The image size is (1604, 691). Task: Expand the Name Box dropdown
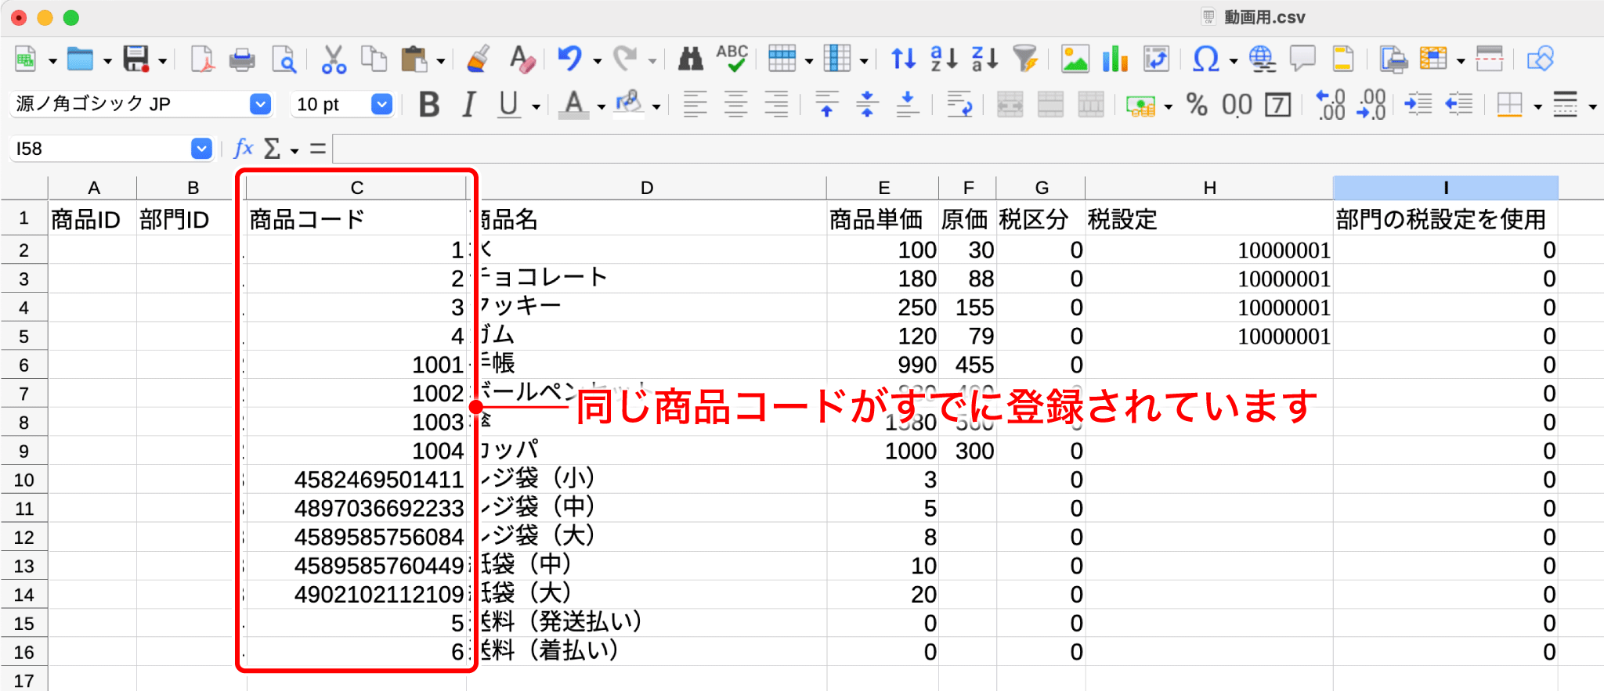tap(201, 148)
